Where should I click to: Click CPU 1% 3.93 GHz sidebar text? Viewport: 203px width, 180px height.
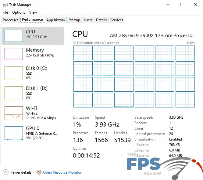(36, 34)
